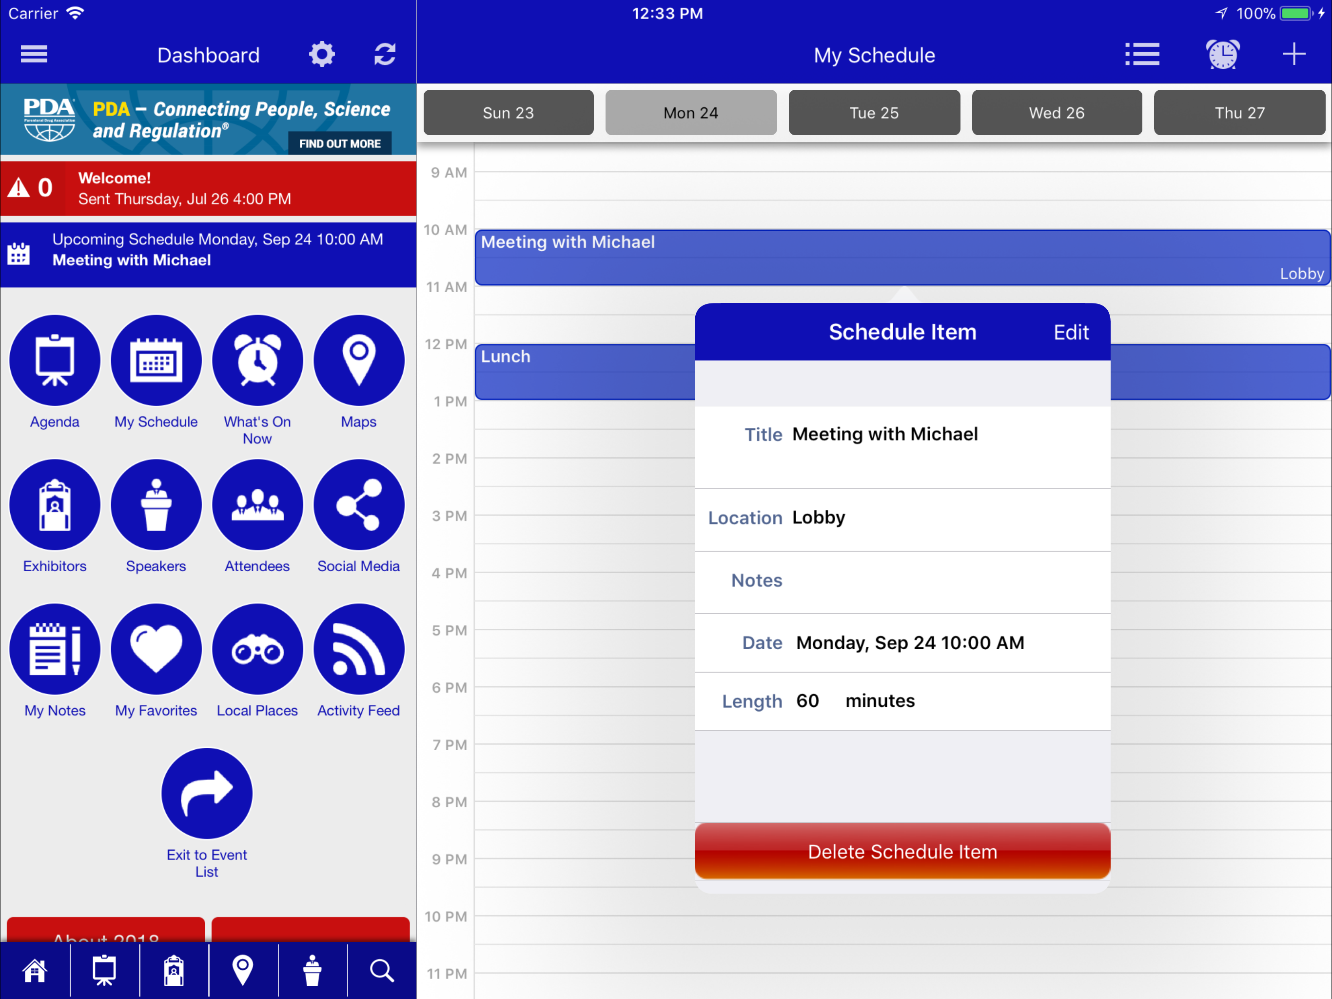Tap the empty Notes field
Screen dimensions: 1332x999
(902, 582)
